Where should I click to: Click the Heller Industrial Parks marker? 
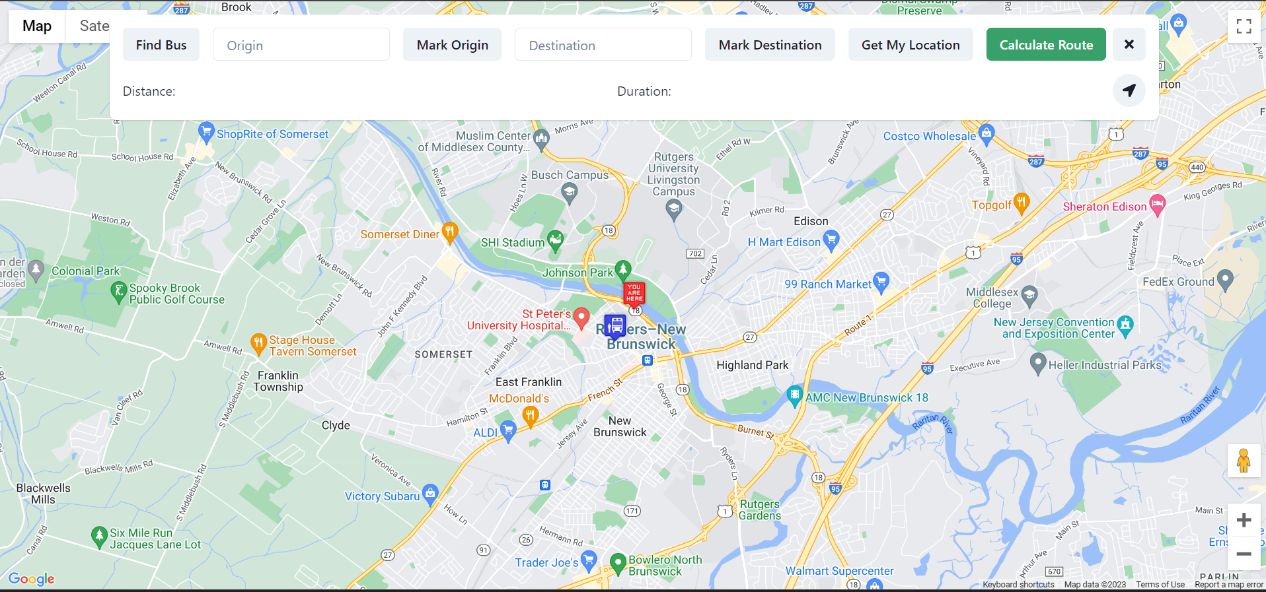[x=1038, y=362]
